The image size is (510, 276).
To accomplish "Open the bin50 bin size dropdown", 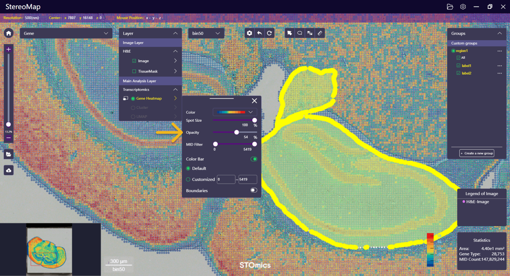I will 206,33.
